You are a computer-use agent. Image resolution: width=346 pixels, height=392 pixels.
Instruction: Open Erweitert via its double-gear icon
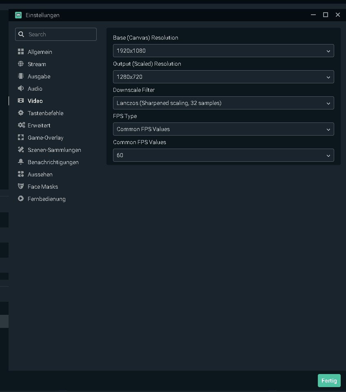coord(21,125)
